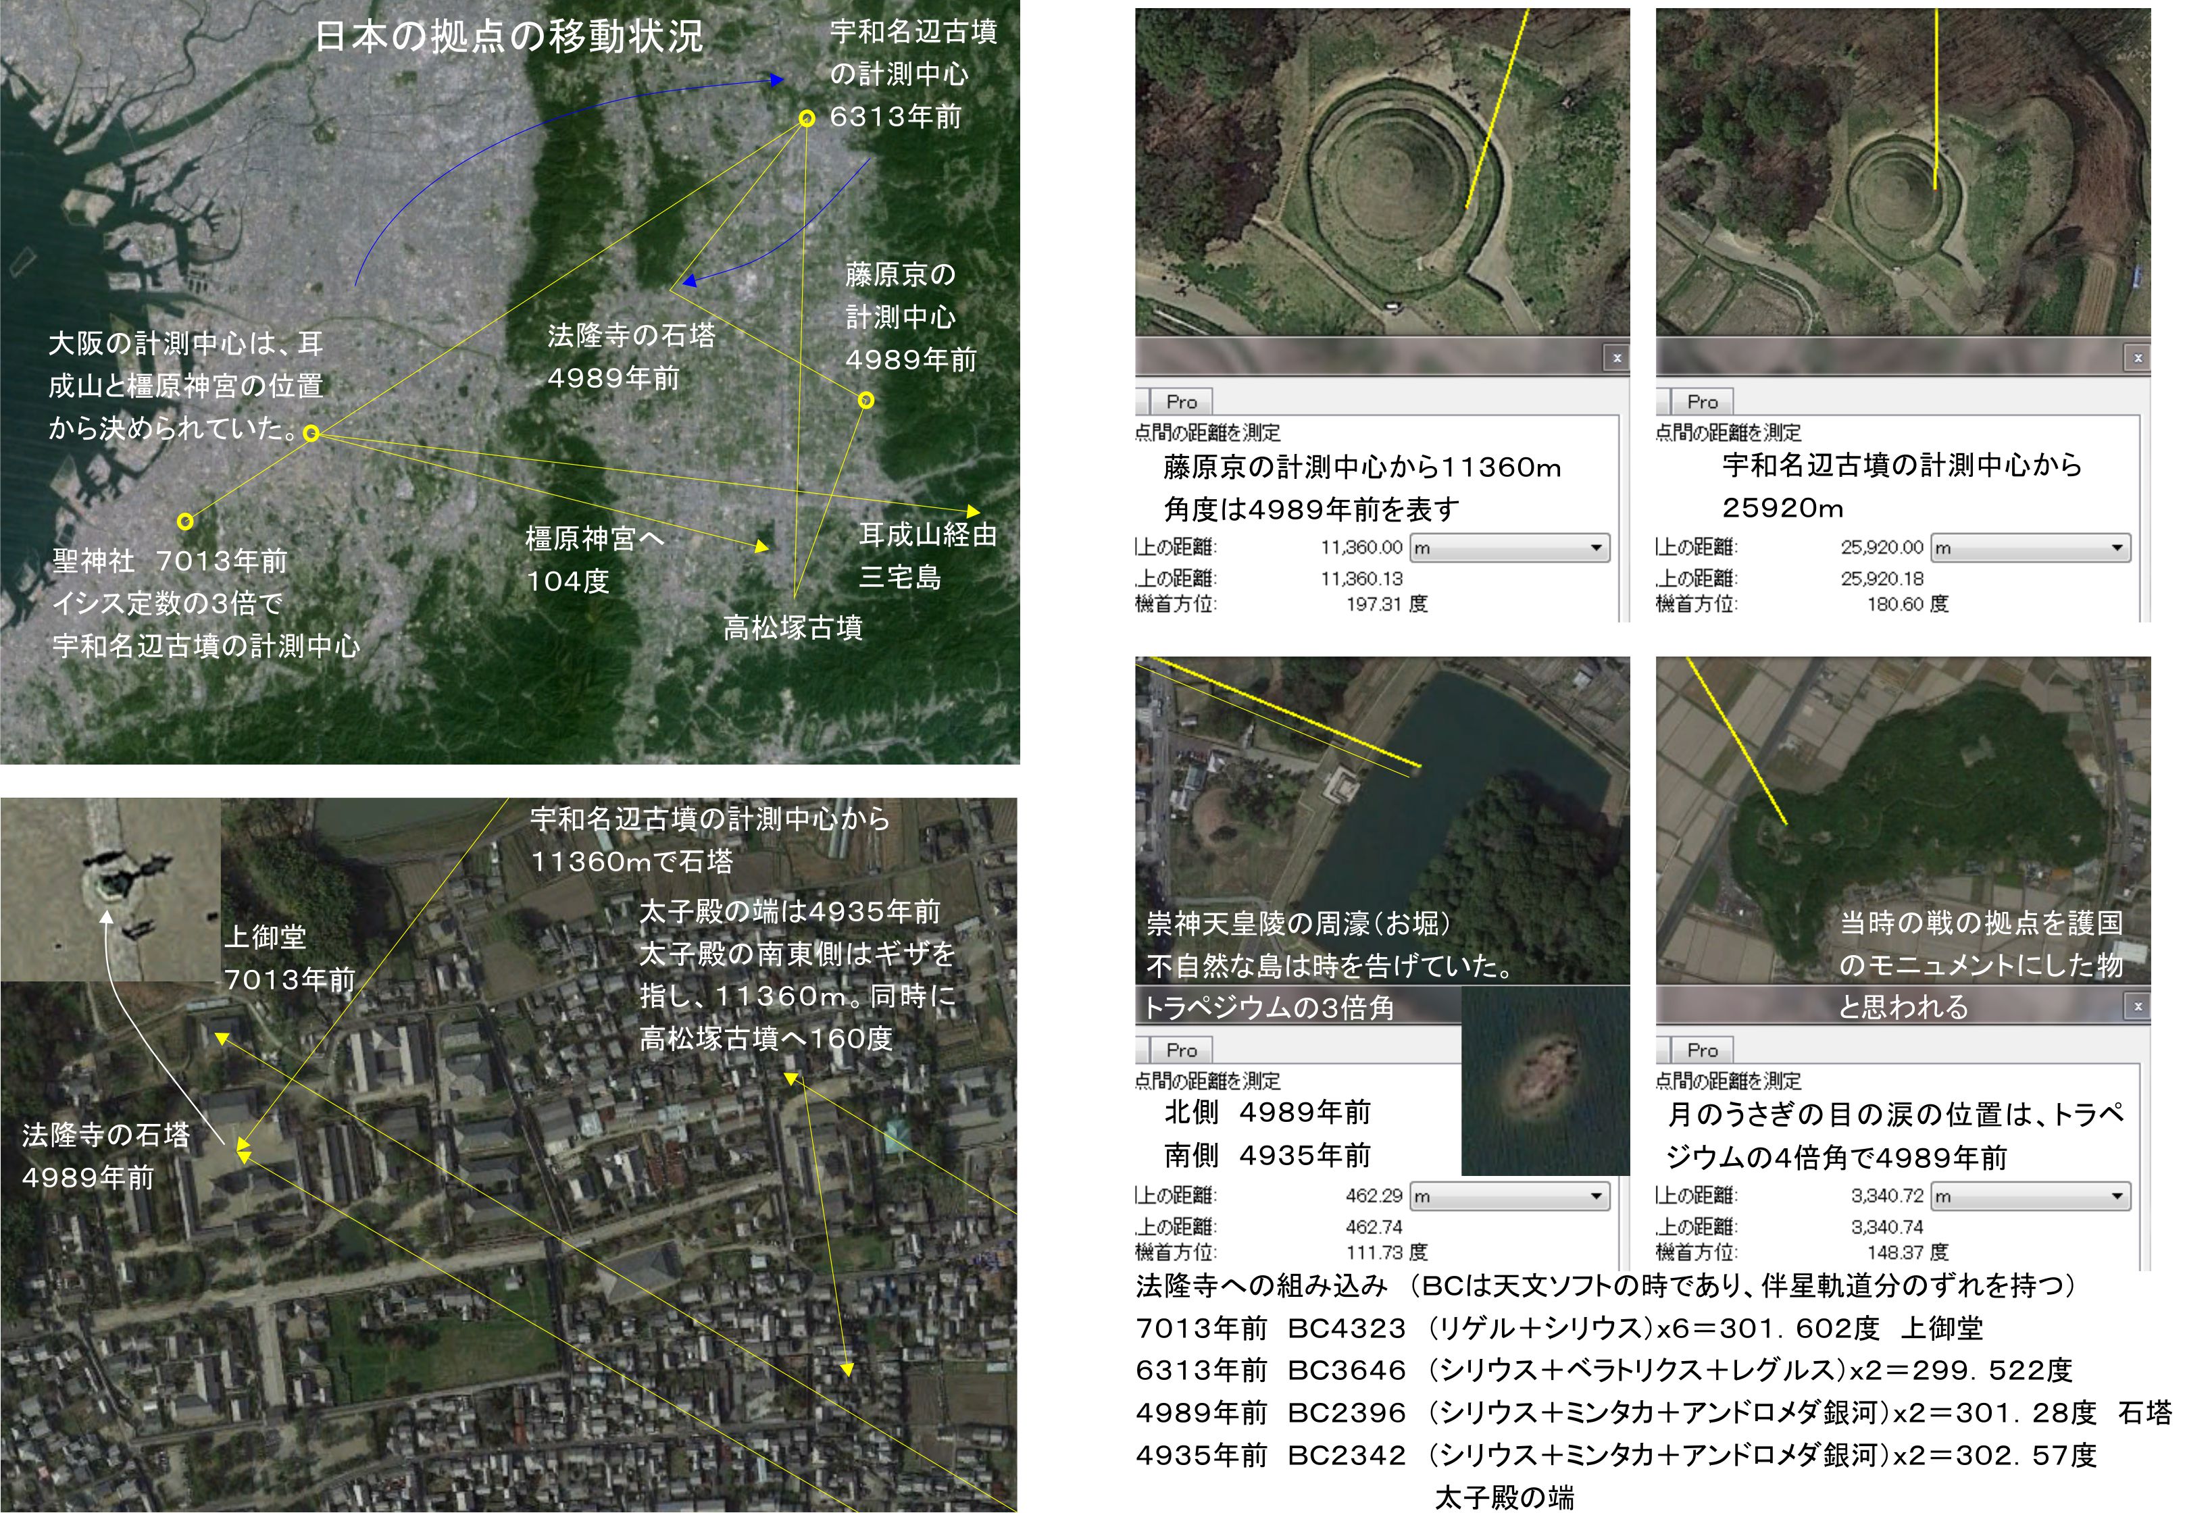Click blue arrowhead near 法隆寺の石塔 on map
This screenshot has width=2185, height=1513.
pyautogui.click(x=690, y=280)
